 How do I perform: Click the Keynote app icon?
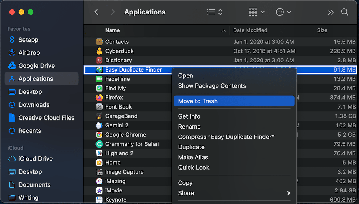pos(99,200)
